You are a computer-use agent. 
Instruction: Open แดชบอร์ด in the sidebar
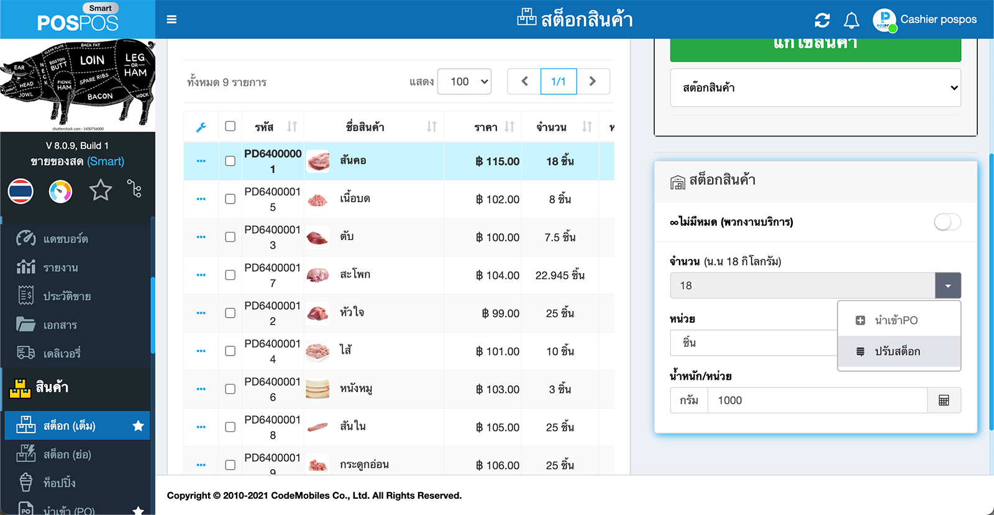tap(65, 239)
